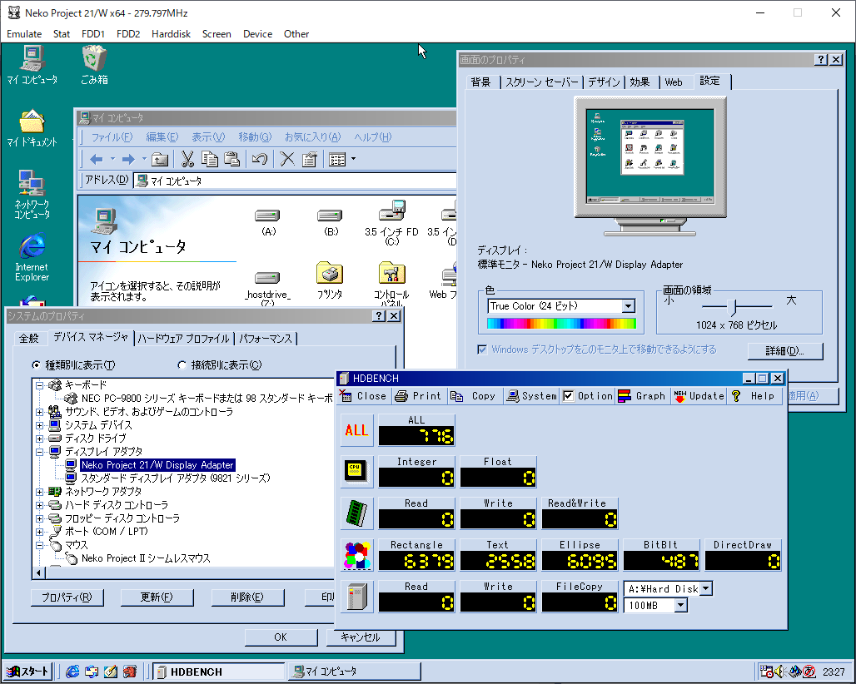Click the My Computer address field
This screenshot has width=856, height=684.
pyautogui.click(x=295, y=181)
